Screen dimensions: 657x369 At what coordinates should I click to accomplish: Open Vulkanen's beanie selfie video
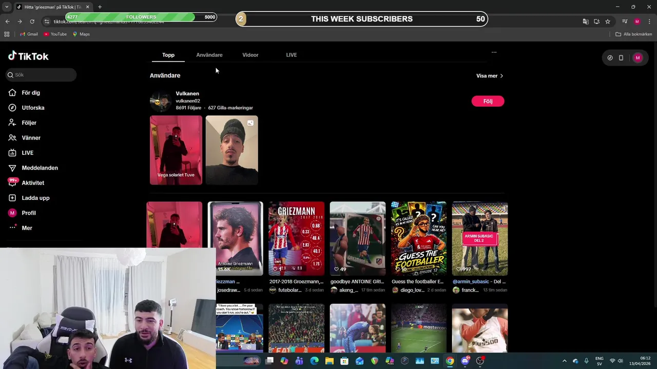click(232, 150)
